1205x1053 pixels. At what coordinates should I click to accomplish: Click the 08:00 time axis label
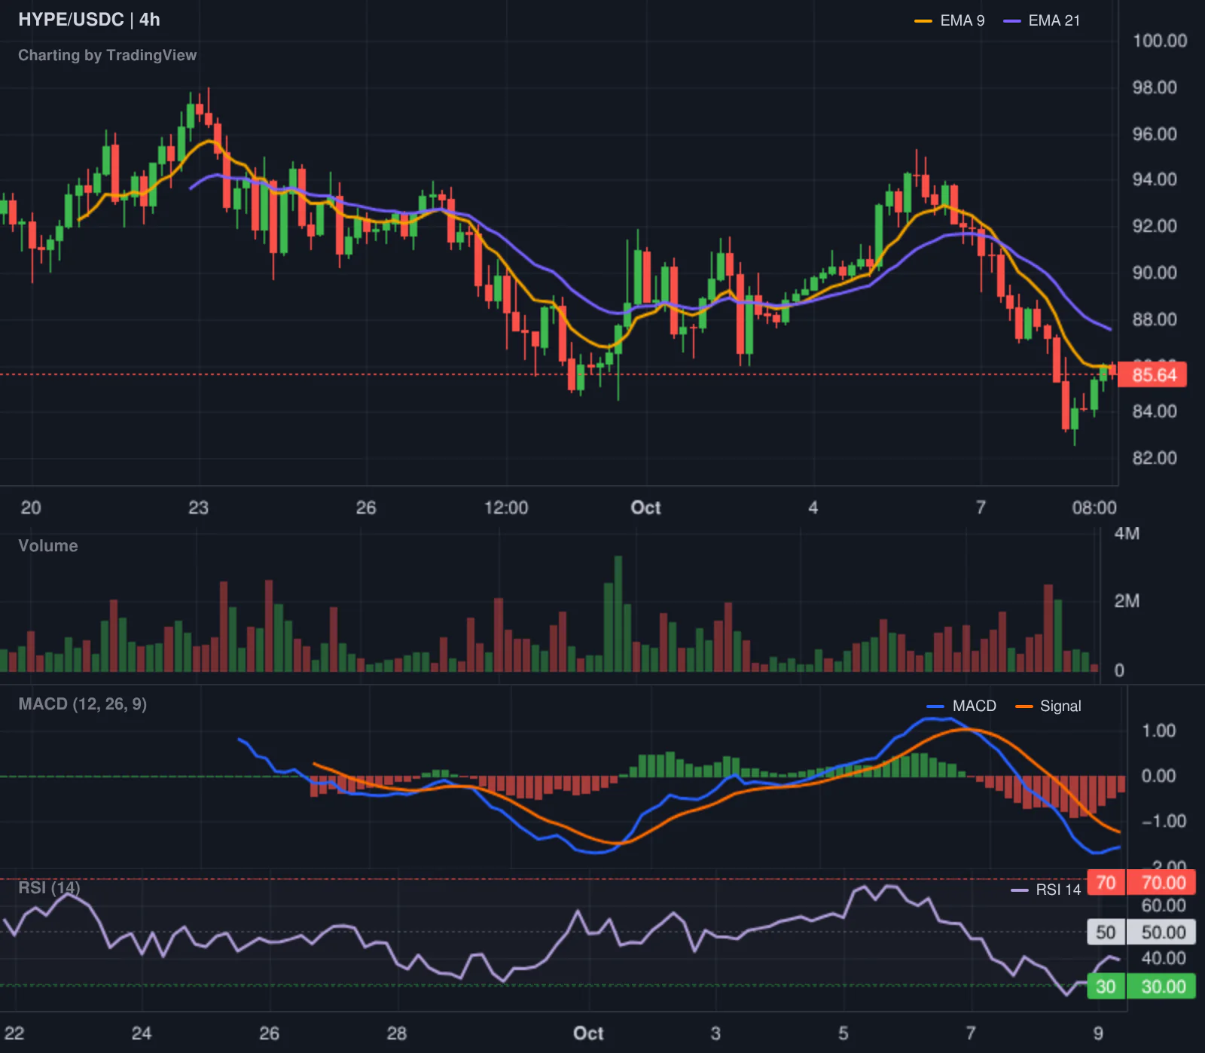pos(1094,508)
